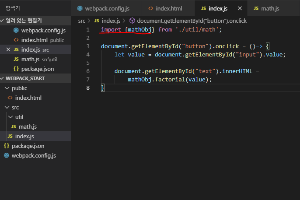The image size is (300, 200).
Task: Click webpack.config.js icon in WEBPACK_START tree
Action: 6,155
